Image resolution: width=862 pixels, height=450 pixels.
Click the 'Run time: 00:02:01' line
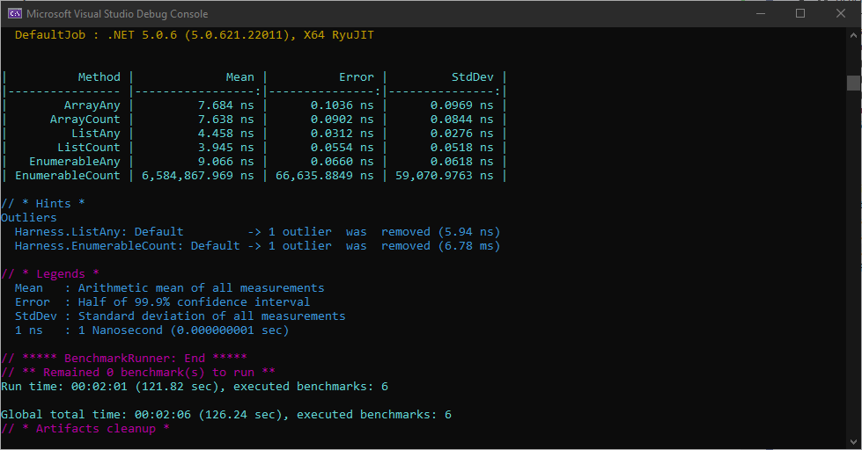click(194, 387)
